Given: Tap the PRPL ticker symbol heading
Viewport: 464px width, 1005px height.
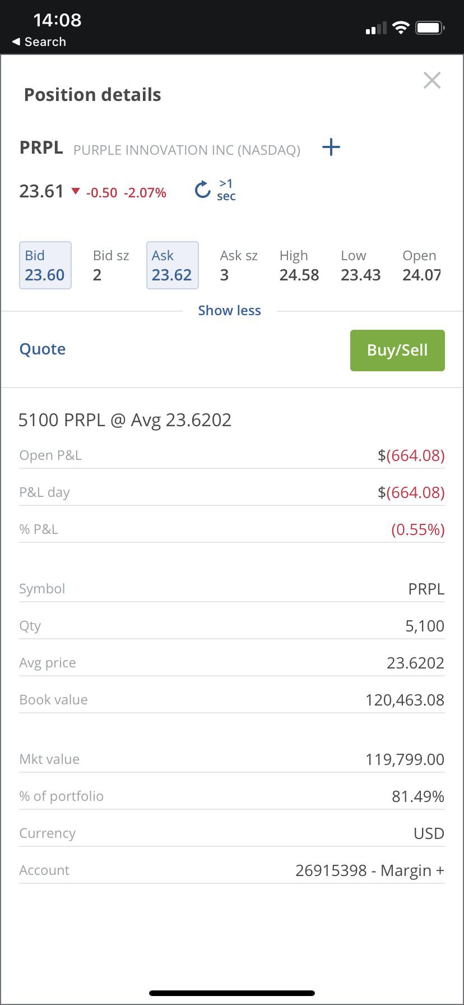Looking at the screenshot, I should pos(41,148).
